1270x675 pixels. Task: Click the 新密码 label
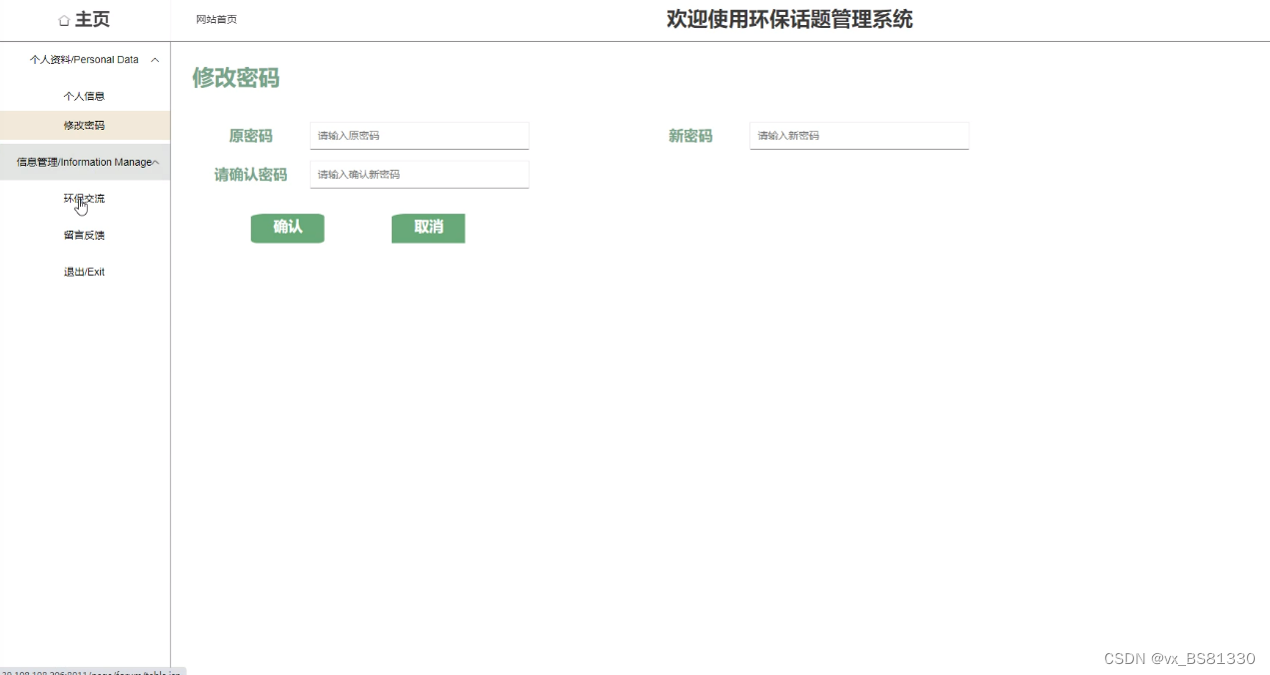pyautogui.click(x=690, y=136)
